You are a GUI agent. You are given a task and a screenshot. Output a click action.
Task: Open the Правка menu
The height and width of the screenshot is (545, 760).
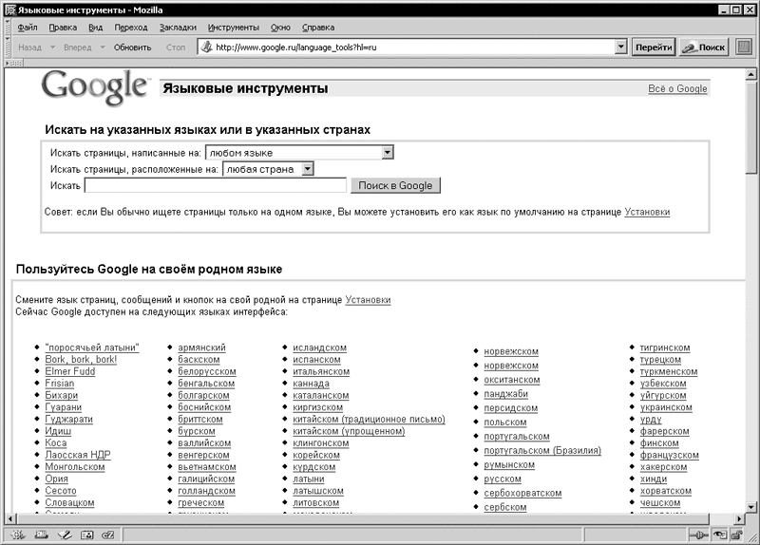(63, 28)
